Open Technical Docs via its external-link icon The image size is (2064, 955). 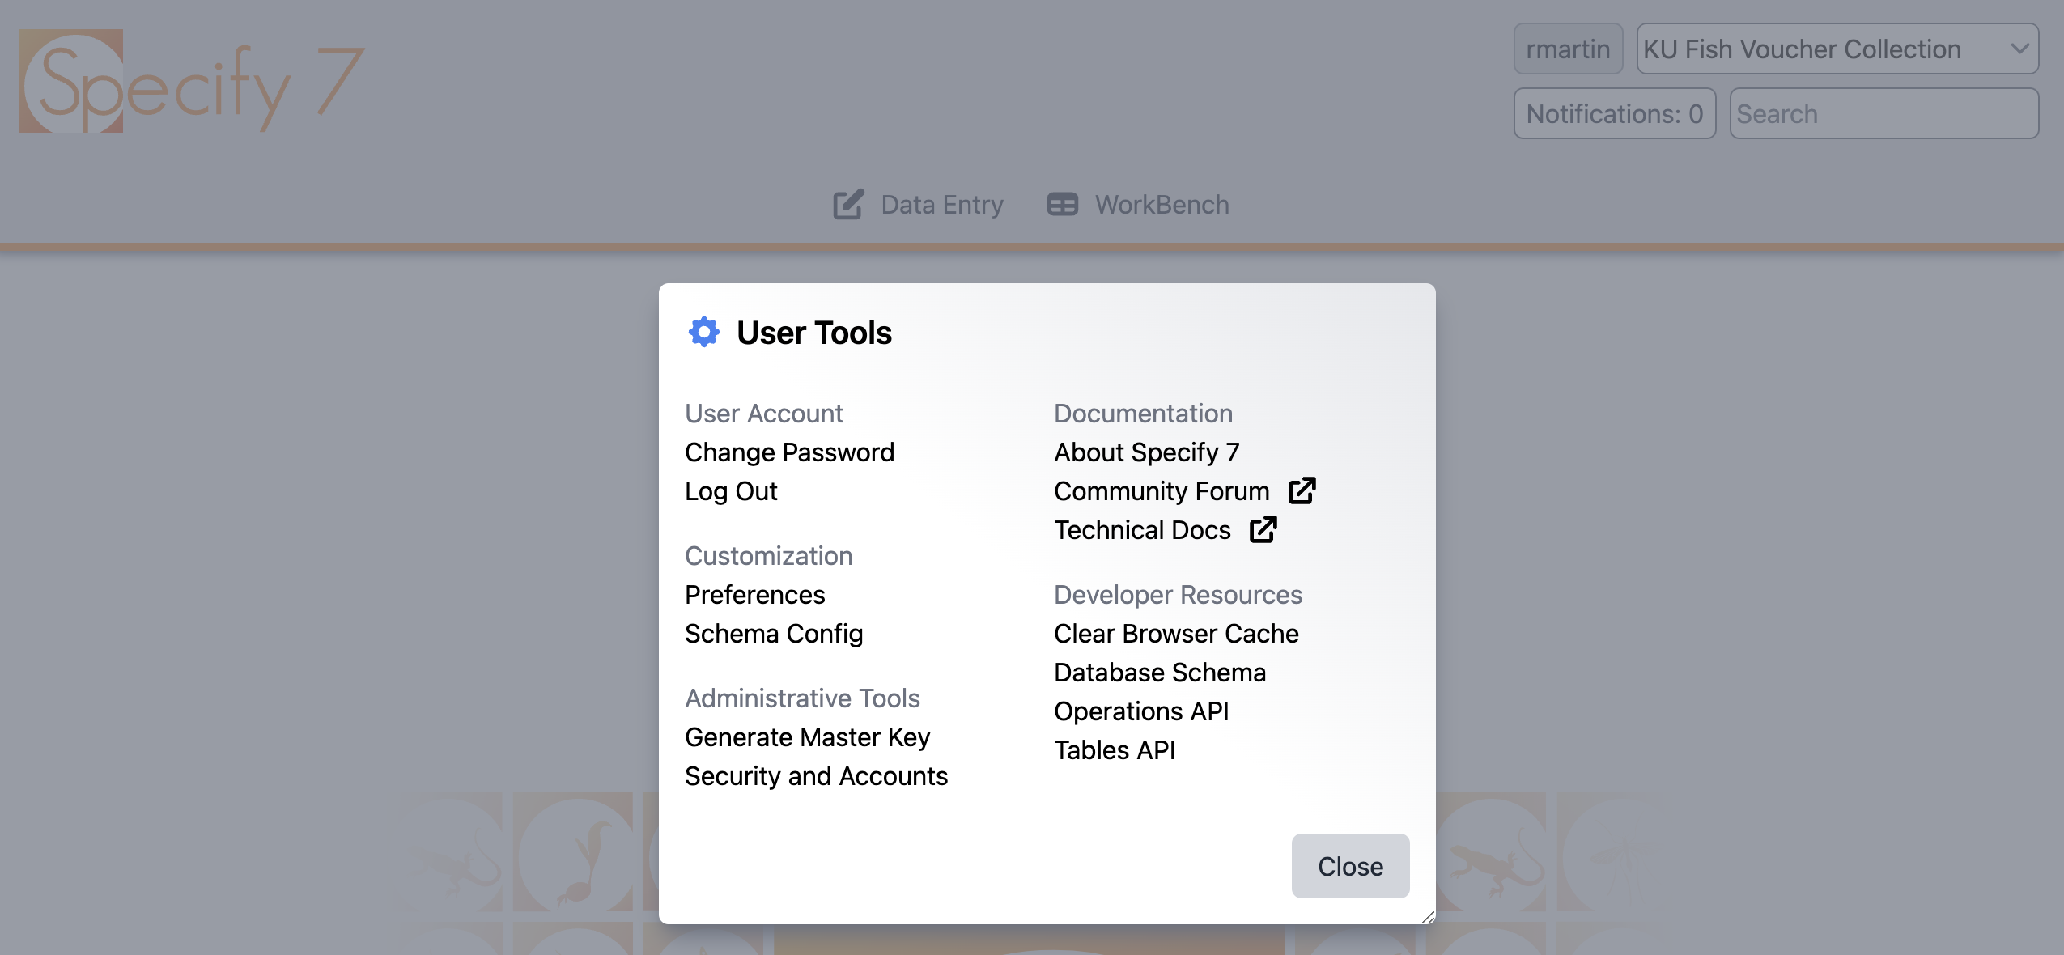[1263, 529]
